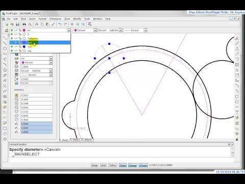Image resolution: width=245 pixels, height=184 pixels.
Task: Open the ByLayer line color dropdown
Action: click(95, 30)
